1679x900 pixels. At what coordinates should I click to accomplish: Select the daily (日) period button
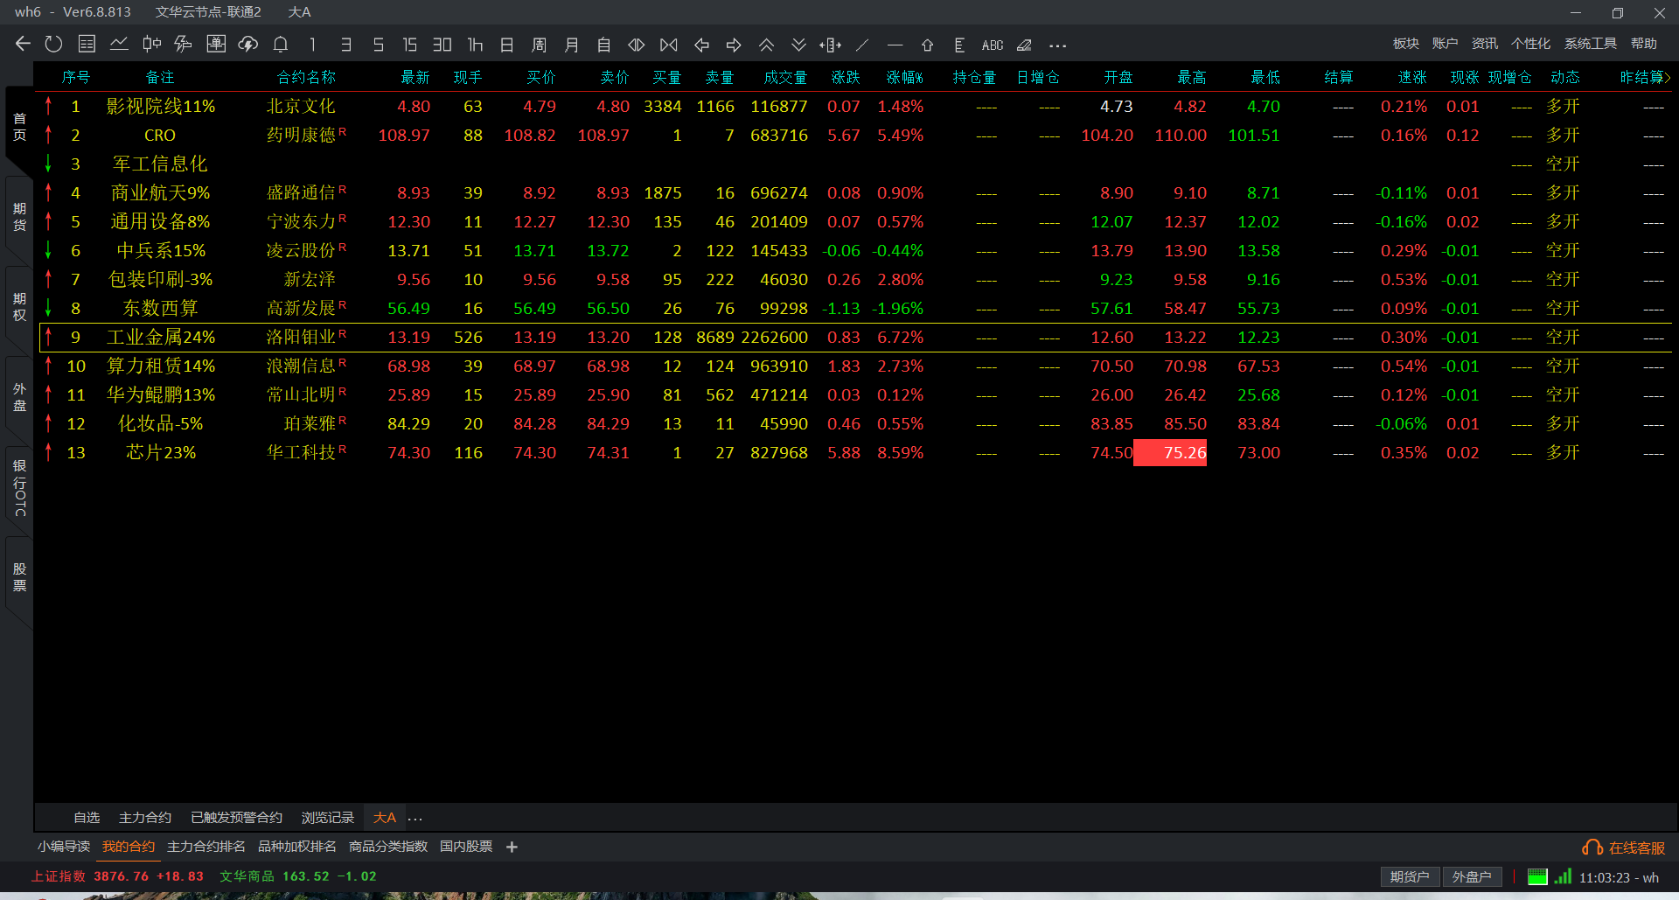pyautogui.click(x=507, y=45)
